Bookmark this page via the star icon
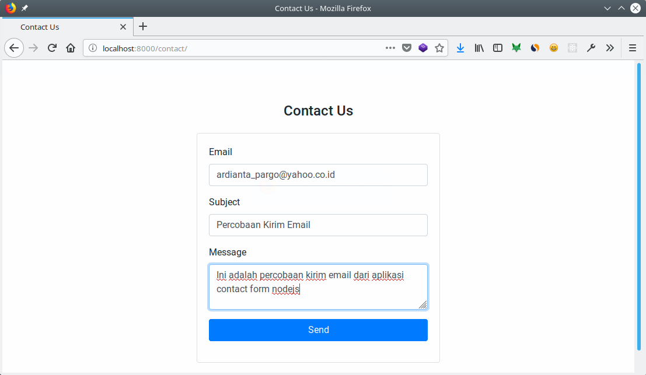The image size is (646, 375). coord(439,48)
